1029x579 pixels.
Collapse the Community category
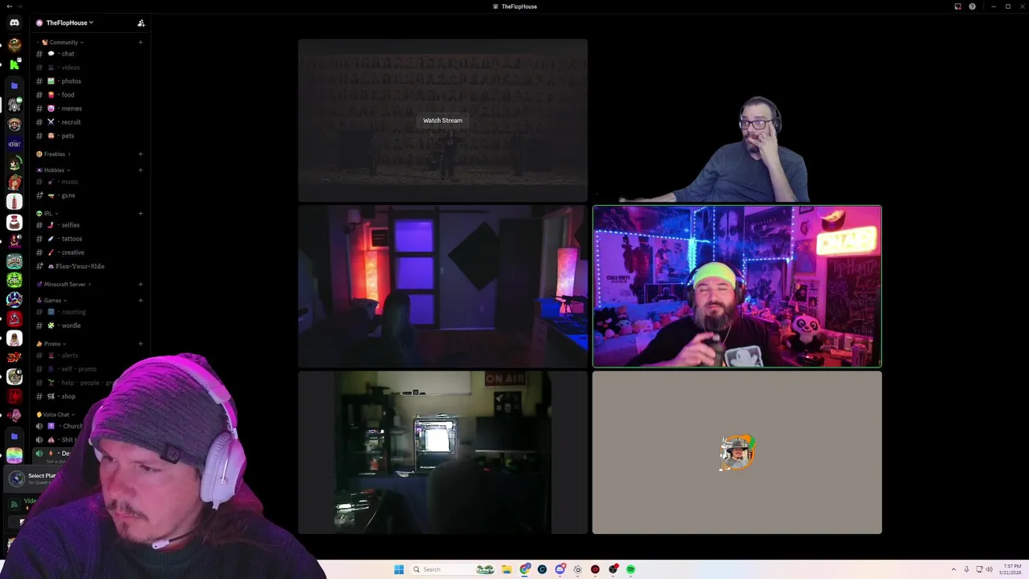[x=63, y=42]
